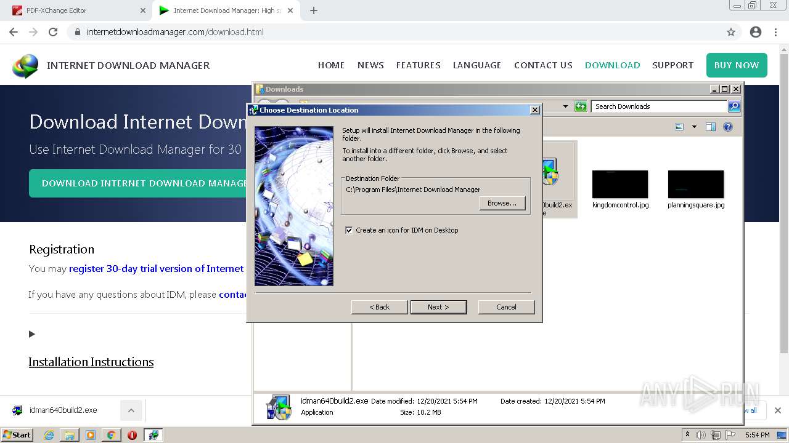Open the Opera icon in taskbar

pyautogui.click(x=132, y=435)
